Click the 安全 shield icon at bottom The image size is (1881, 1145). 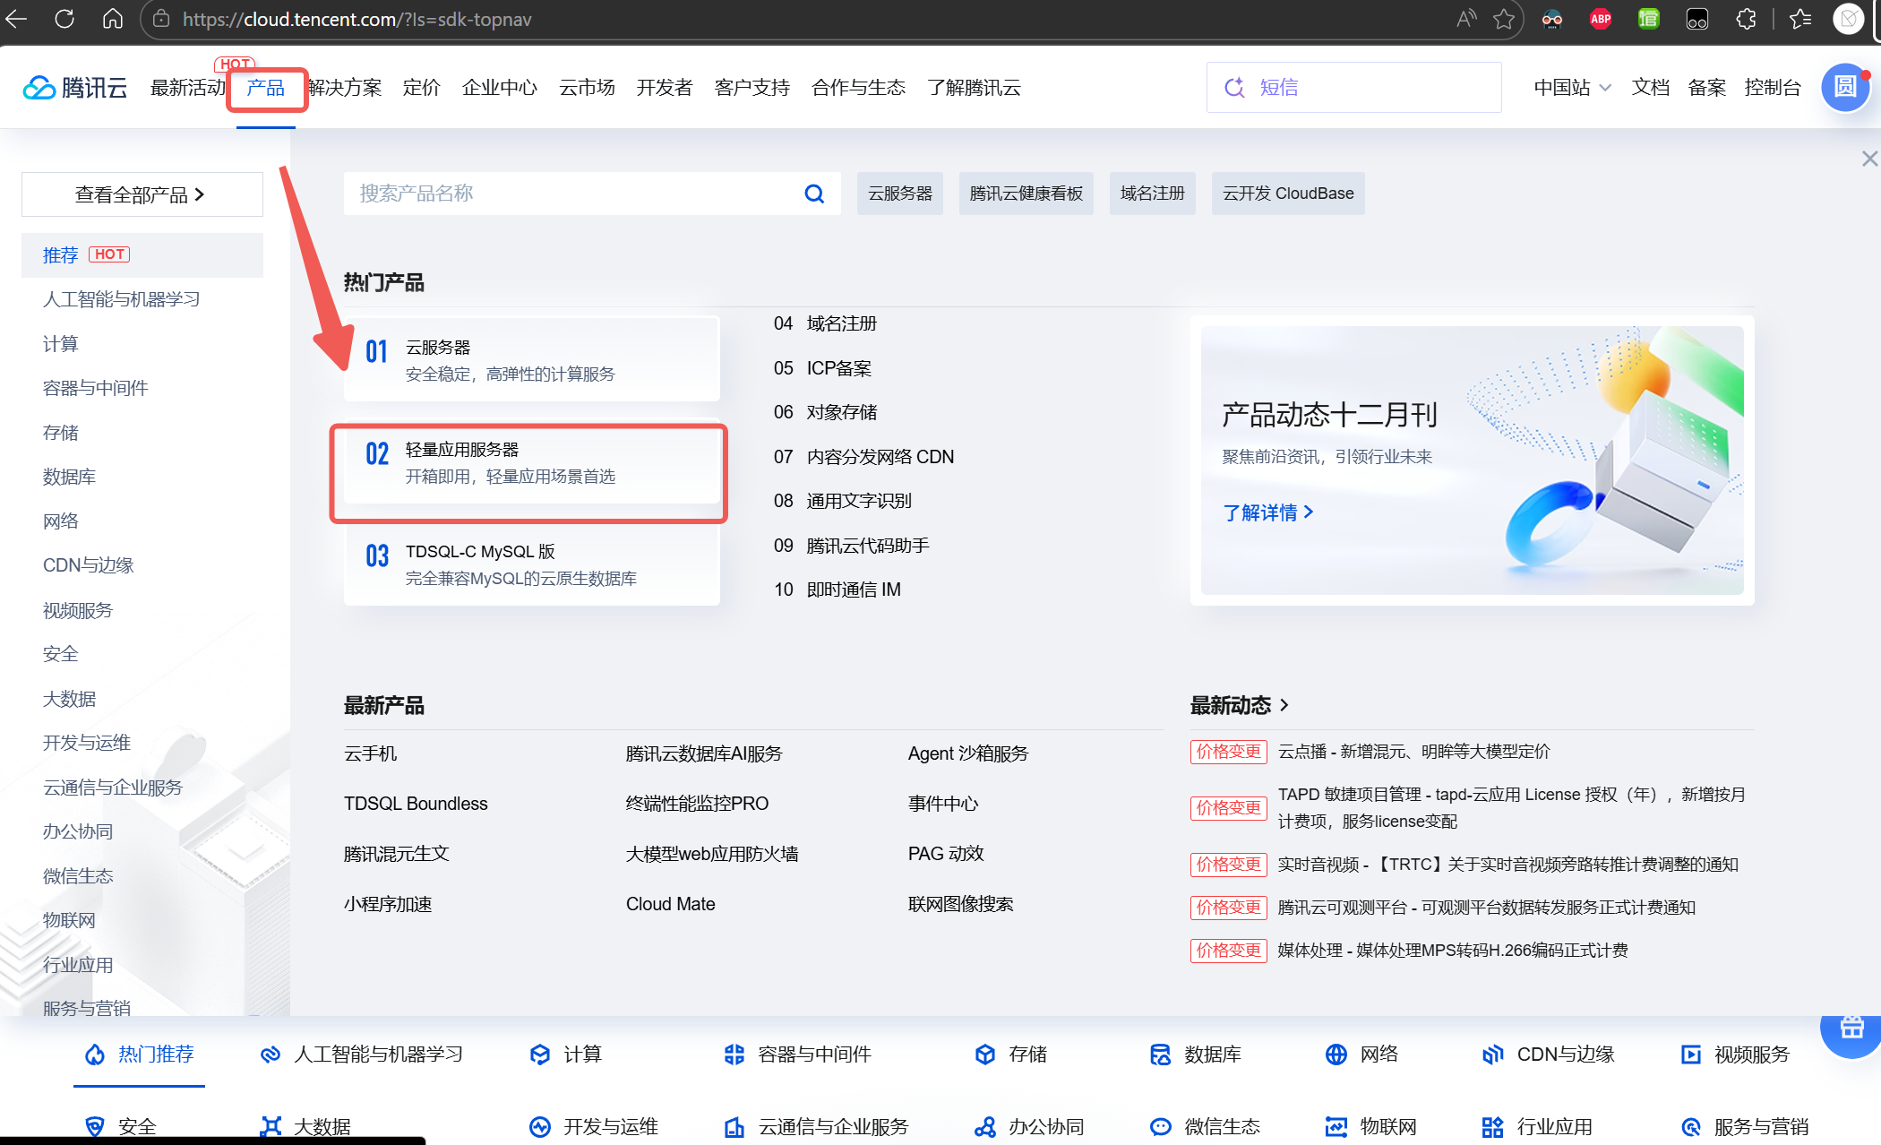point(95,1126)
